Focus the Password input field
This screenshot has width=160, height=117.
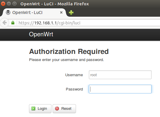pos(120,89)
